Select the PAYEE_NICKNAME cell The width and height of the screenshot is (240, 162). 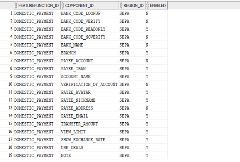90,100
